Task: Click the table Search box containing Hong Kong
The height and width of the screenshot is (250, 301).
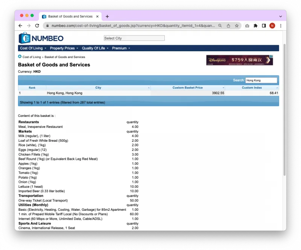Action: coord(261,80)
